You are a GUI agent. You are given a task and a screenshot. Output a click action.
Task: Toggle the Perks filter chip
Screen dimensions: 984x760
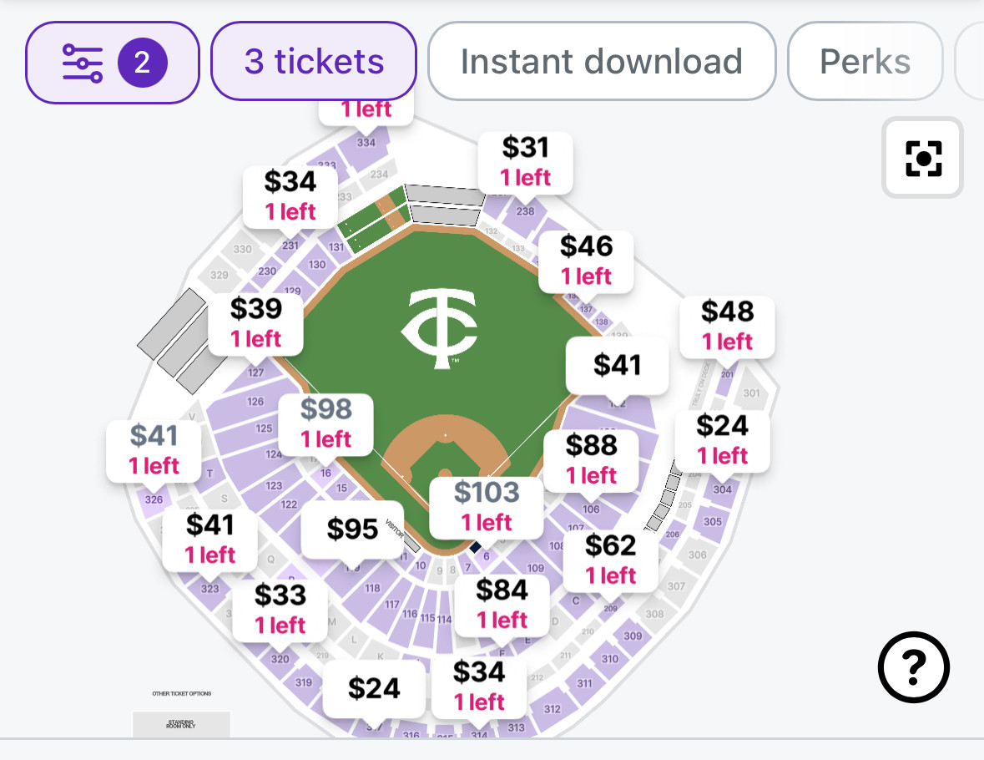tap(865, 62)
